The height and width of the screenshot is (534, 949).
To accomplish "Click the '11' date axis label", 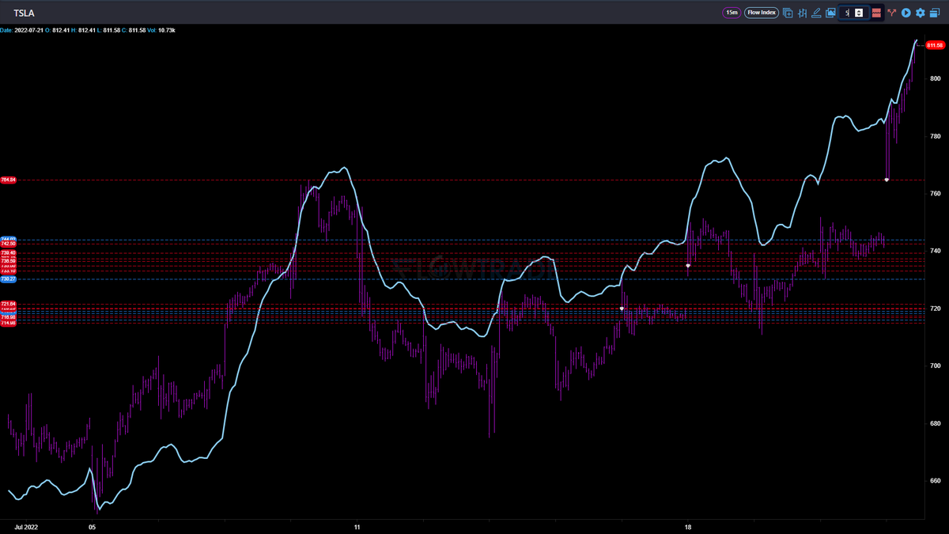I will click(x=357, y=525).
